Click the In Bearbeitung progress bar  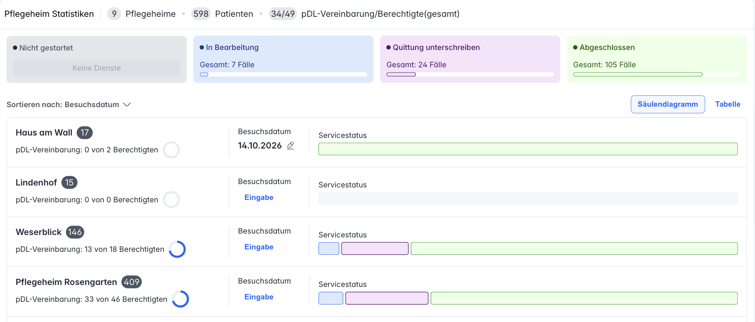tap(283, 74)
